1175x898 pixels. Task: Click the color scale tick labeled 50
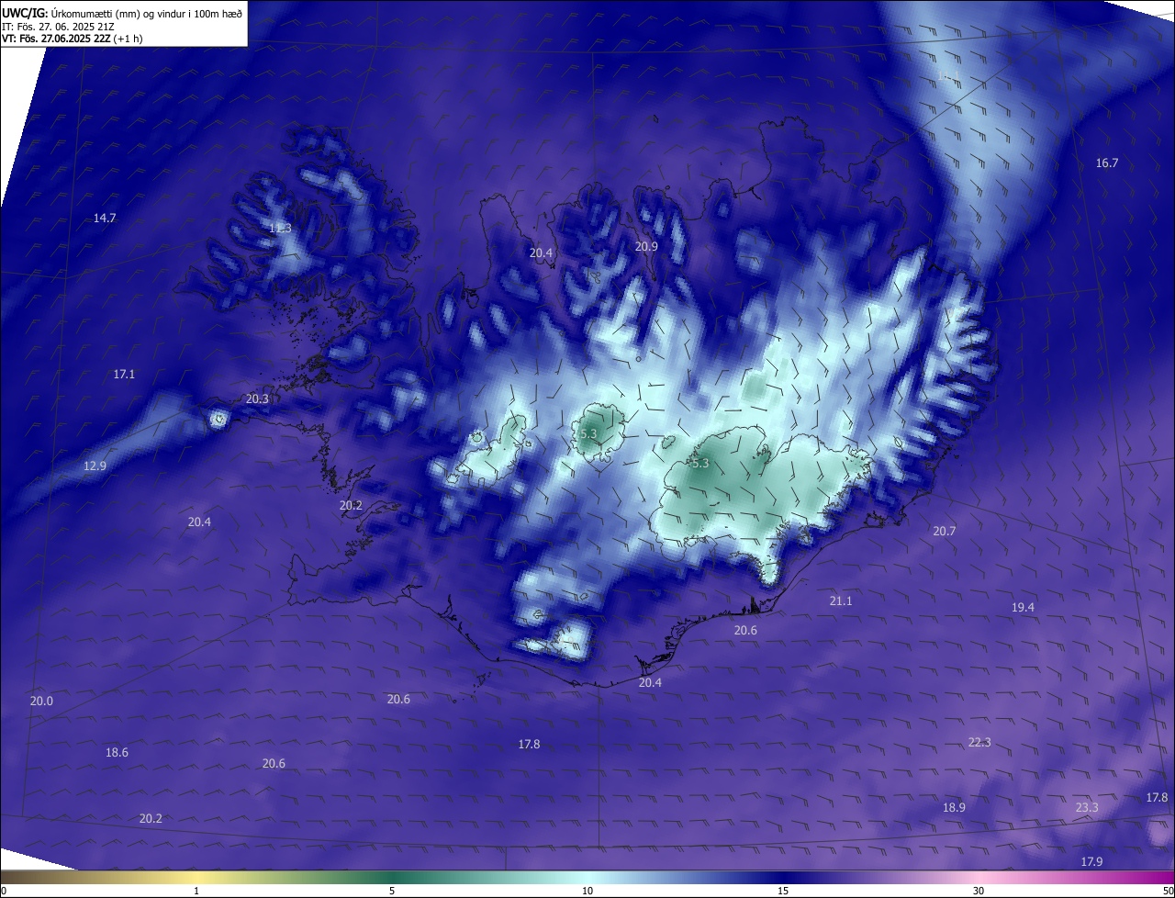pyautogui.click(x=1168, y=892)
